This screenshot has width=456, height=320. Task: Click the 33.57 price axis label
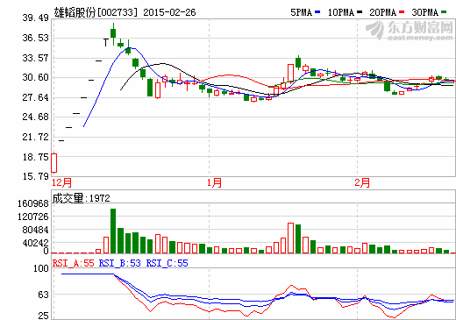[36, 58]
